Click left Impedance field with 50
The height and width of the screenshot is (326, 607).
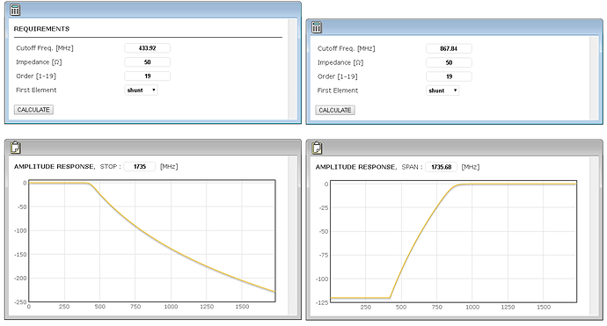(x=147, y=62)
